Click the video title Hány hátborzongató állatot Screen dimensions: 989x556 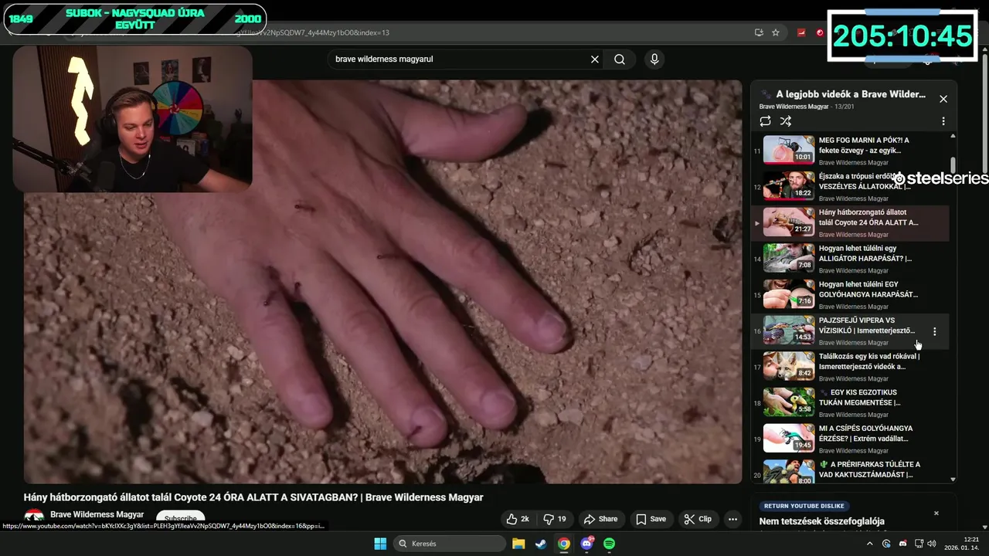tap(253, 497)
